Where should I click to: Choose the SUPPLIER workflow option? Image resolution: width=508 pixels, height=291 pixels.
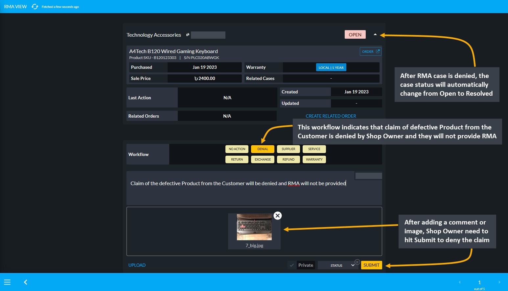[x=289, y=149]
